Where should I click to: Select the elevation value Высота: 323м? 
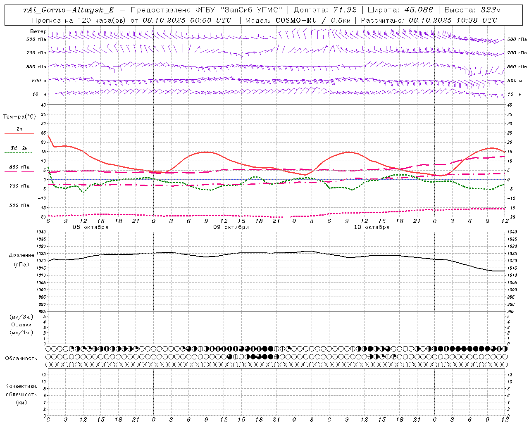tap(472, 10)
